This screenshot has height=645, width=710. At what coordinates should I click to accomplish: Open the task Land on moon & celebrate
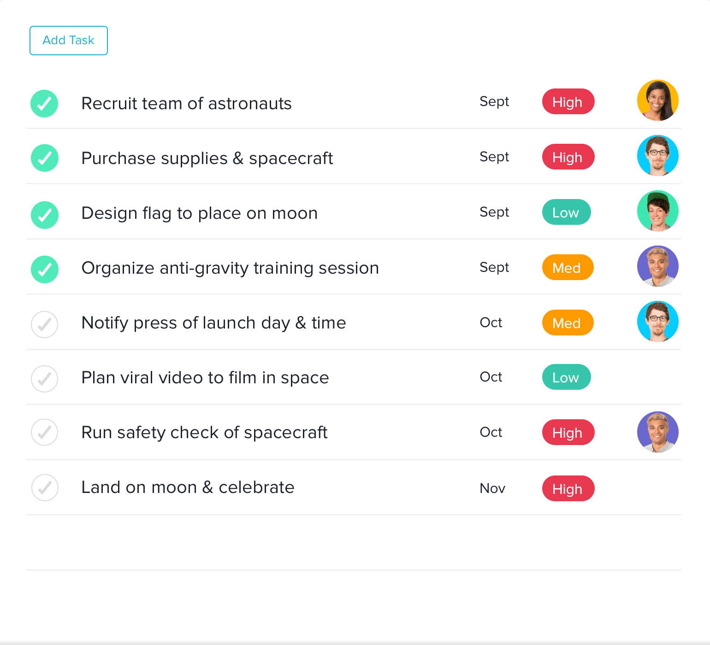click(188, 487)
